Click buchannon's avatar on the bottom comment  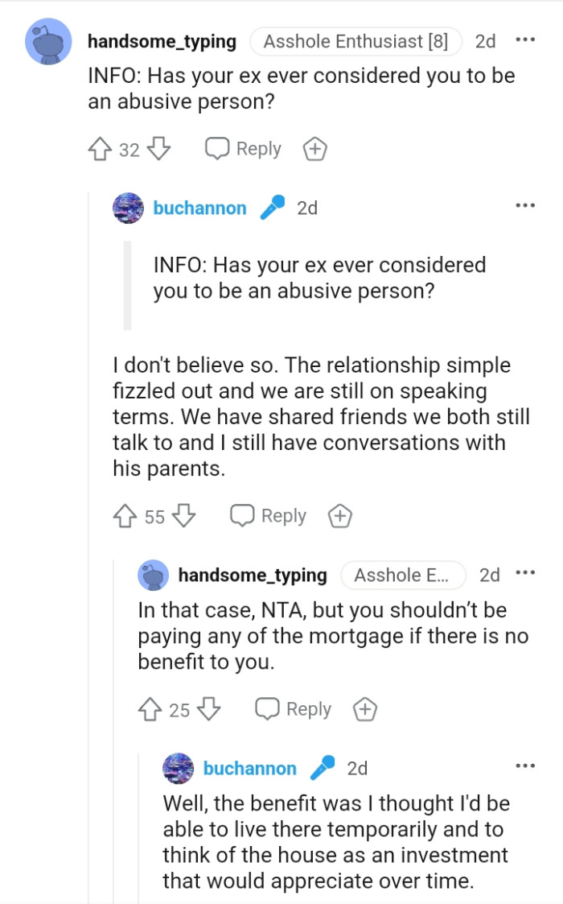179,768
